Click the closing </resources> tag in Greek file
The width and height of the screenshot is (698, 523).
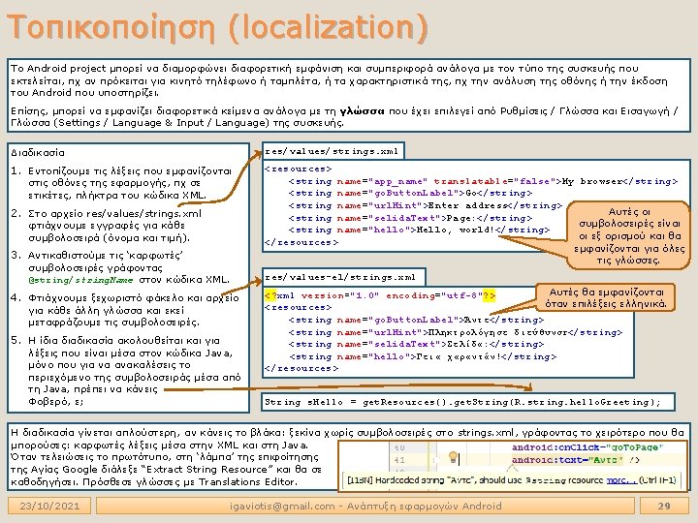(x=301, y=368)
